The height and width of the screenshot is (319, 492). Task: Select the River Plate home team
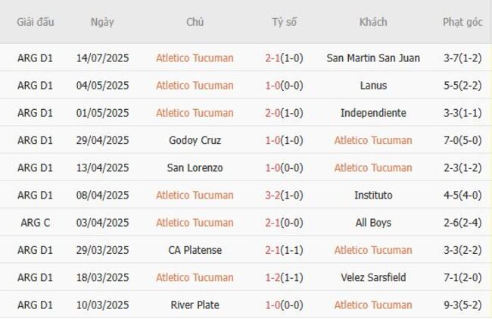click(195, 305)
